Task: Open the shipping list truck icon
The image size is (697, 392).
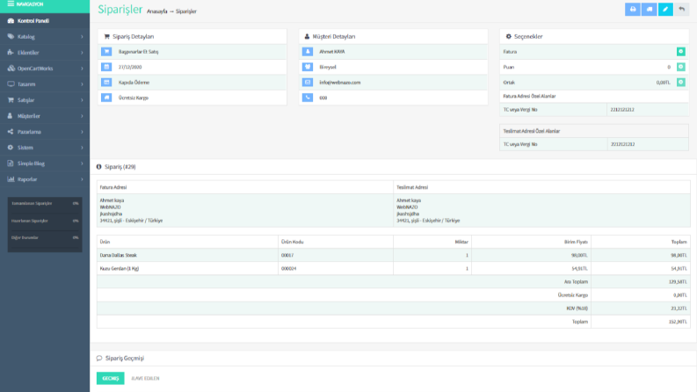Action: (x=649, y=10)
